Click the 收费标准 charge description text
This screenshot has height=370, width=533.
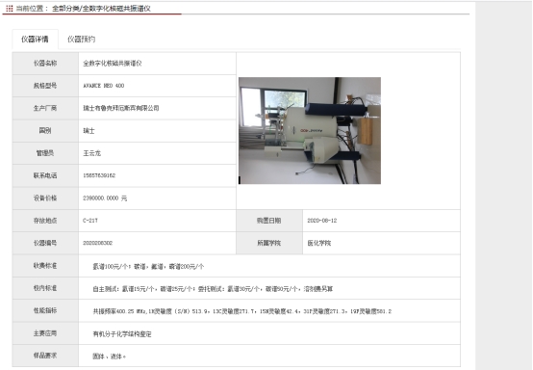tap(148, 267)
